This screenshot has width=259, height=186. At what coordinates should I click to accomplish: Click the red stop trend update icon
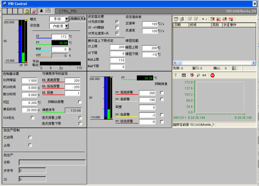click(x=212, y=76)
